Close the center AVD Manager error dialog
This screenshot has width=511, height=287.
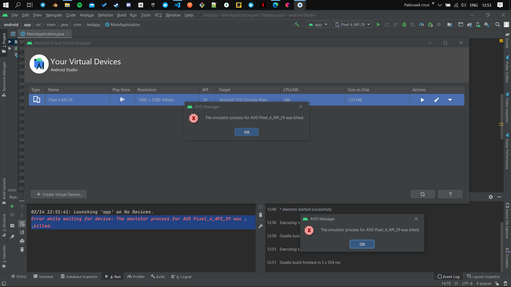click(301, 107)
